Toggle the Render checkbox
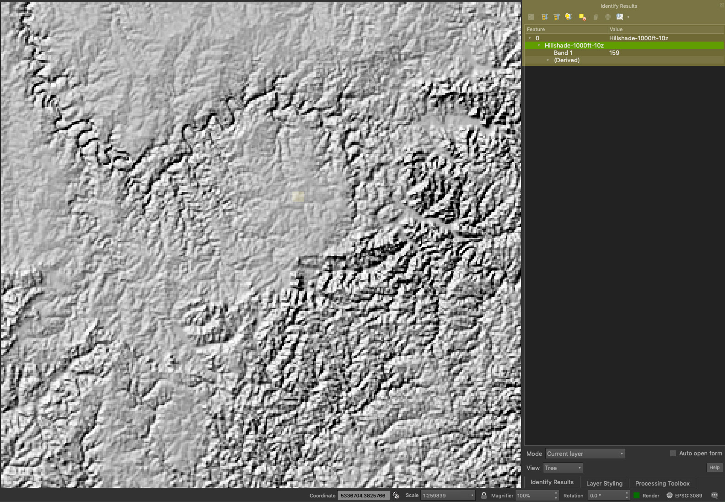Screen dimensions: 725x502 (636, 495)
